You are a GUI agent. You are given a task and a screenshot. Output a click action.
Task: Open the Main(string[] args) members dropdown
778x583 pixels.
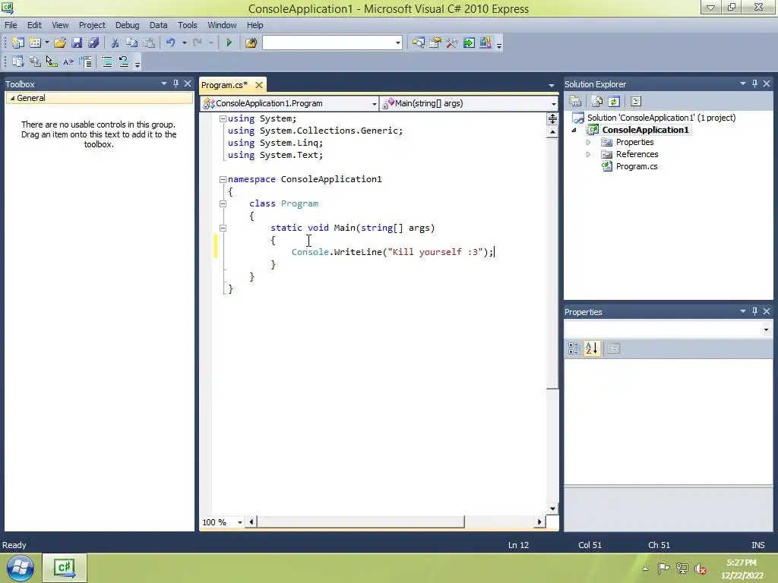553,103
